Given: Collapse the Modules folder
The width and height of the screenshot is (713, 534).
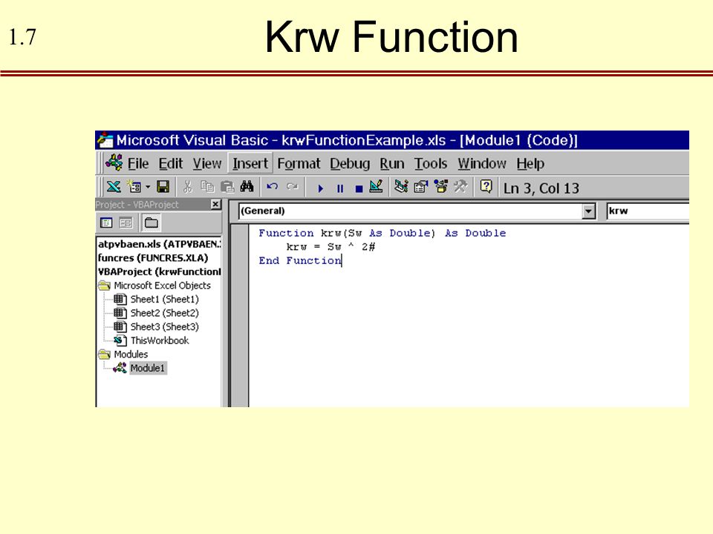Looking at the screenshot, I should 105,354.
